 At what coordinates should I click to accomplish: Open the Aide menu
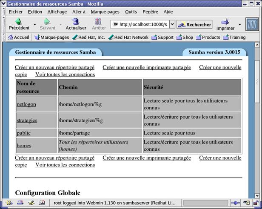coord(168,11)
